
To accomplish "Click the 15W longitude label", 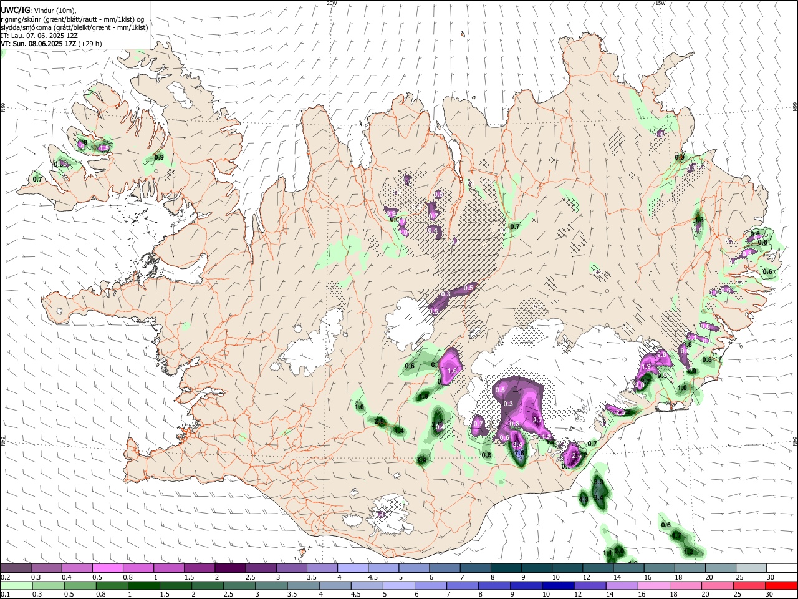I will pyautogui.click(x=660, y=3).
